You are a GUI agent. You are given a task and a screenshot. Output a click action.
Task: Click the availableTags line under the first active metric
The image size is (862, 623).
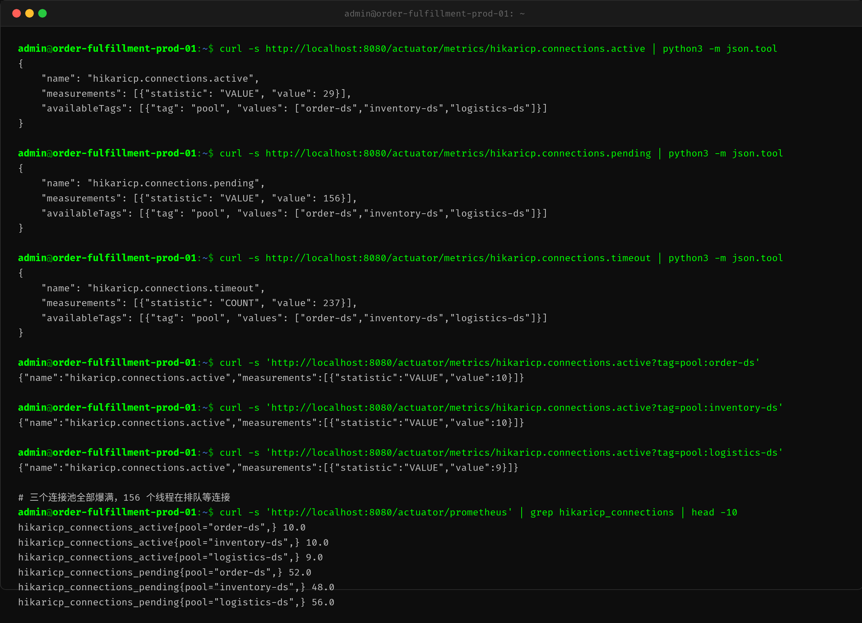pos(294,108)
